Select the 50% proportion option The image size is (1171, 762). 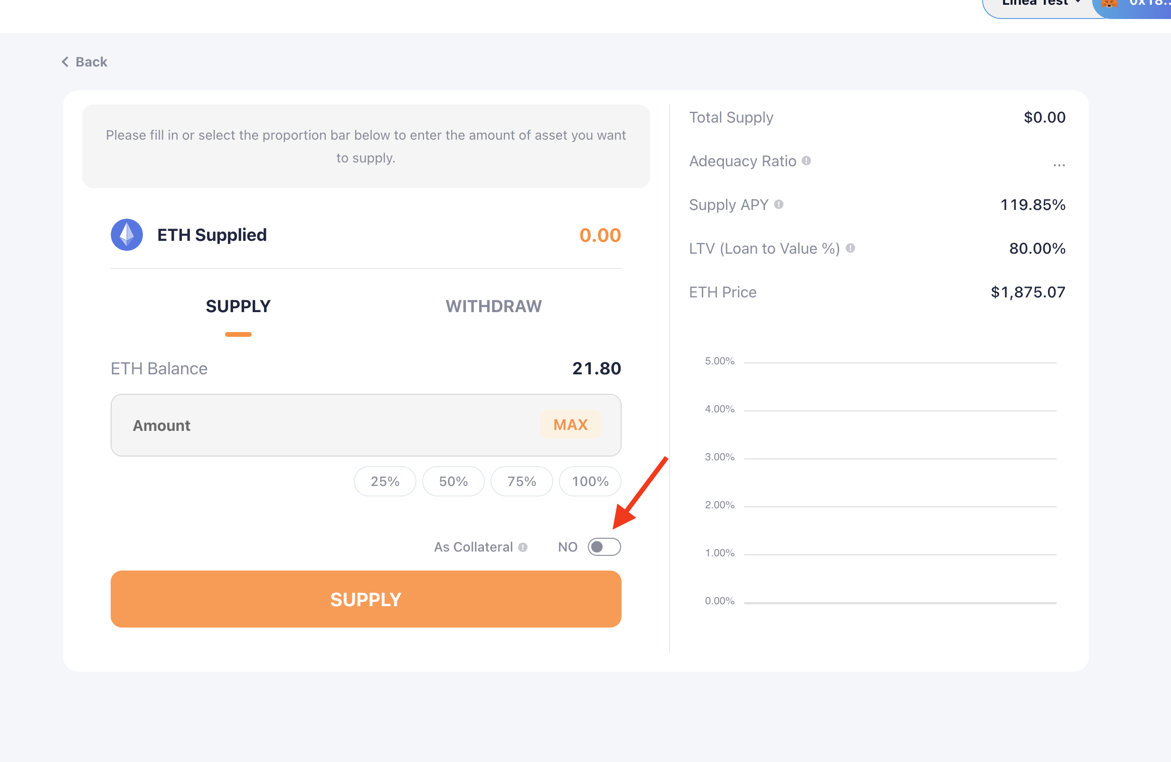(453, 481)
